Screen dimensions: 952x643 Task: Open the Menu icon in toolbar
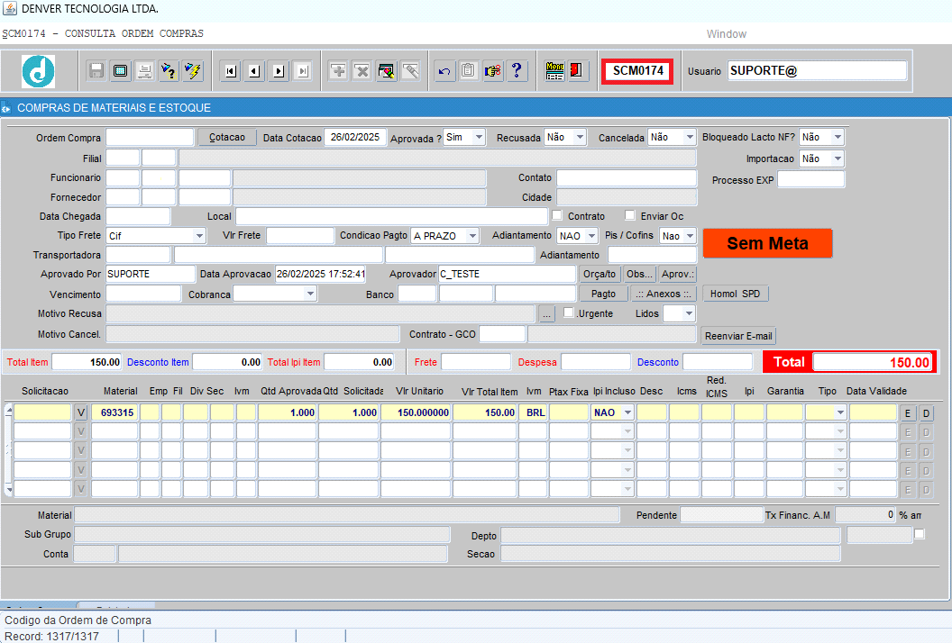coord(554,71)
